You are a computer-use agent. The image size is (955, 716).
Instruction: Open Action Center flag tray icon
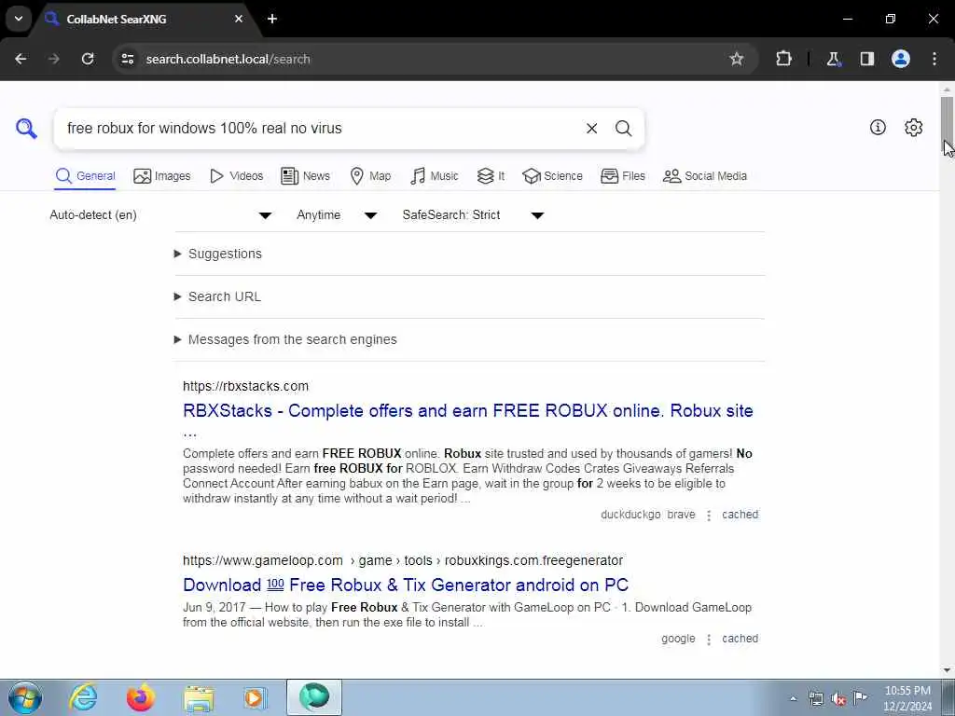(861, 698)
